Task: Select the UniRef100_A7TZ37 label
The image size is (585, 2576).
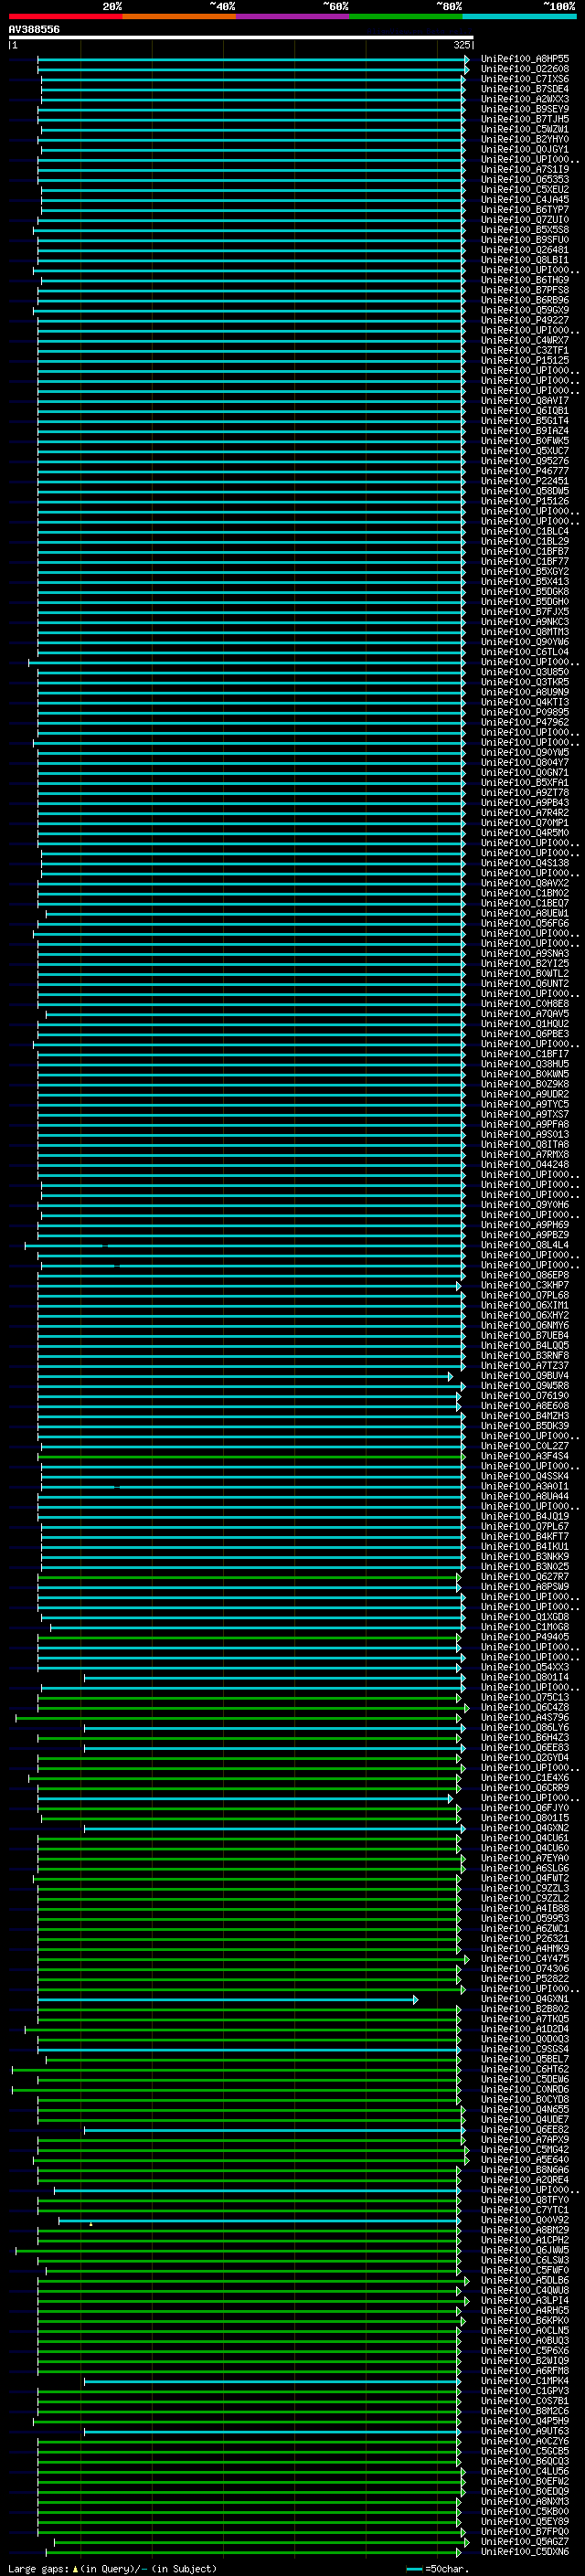Action: 524,1365
